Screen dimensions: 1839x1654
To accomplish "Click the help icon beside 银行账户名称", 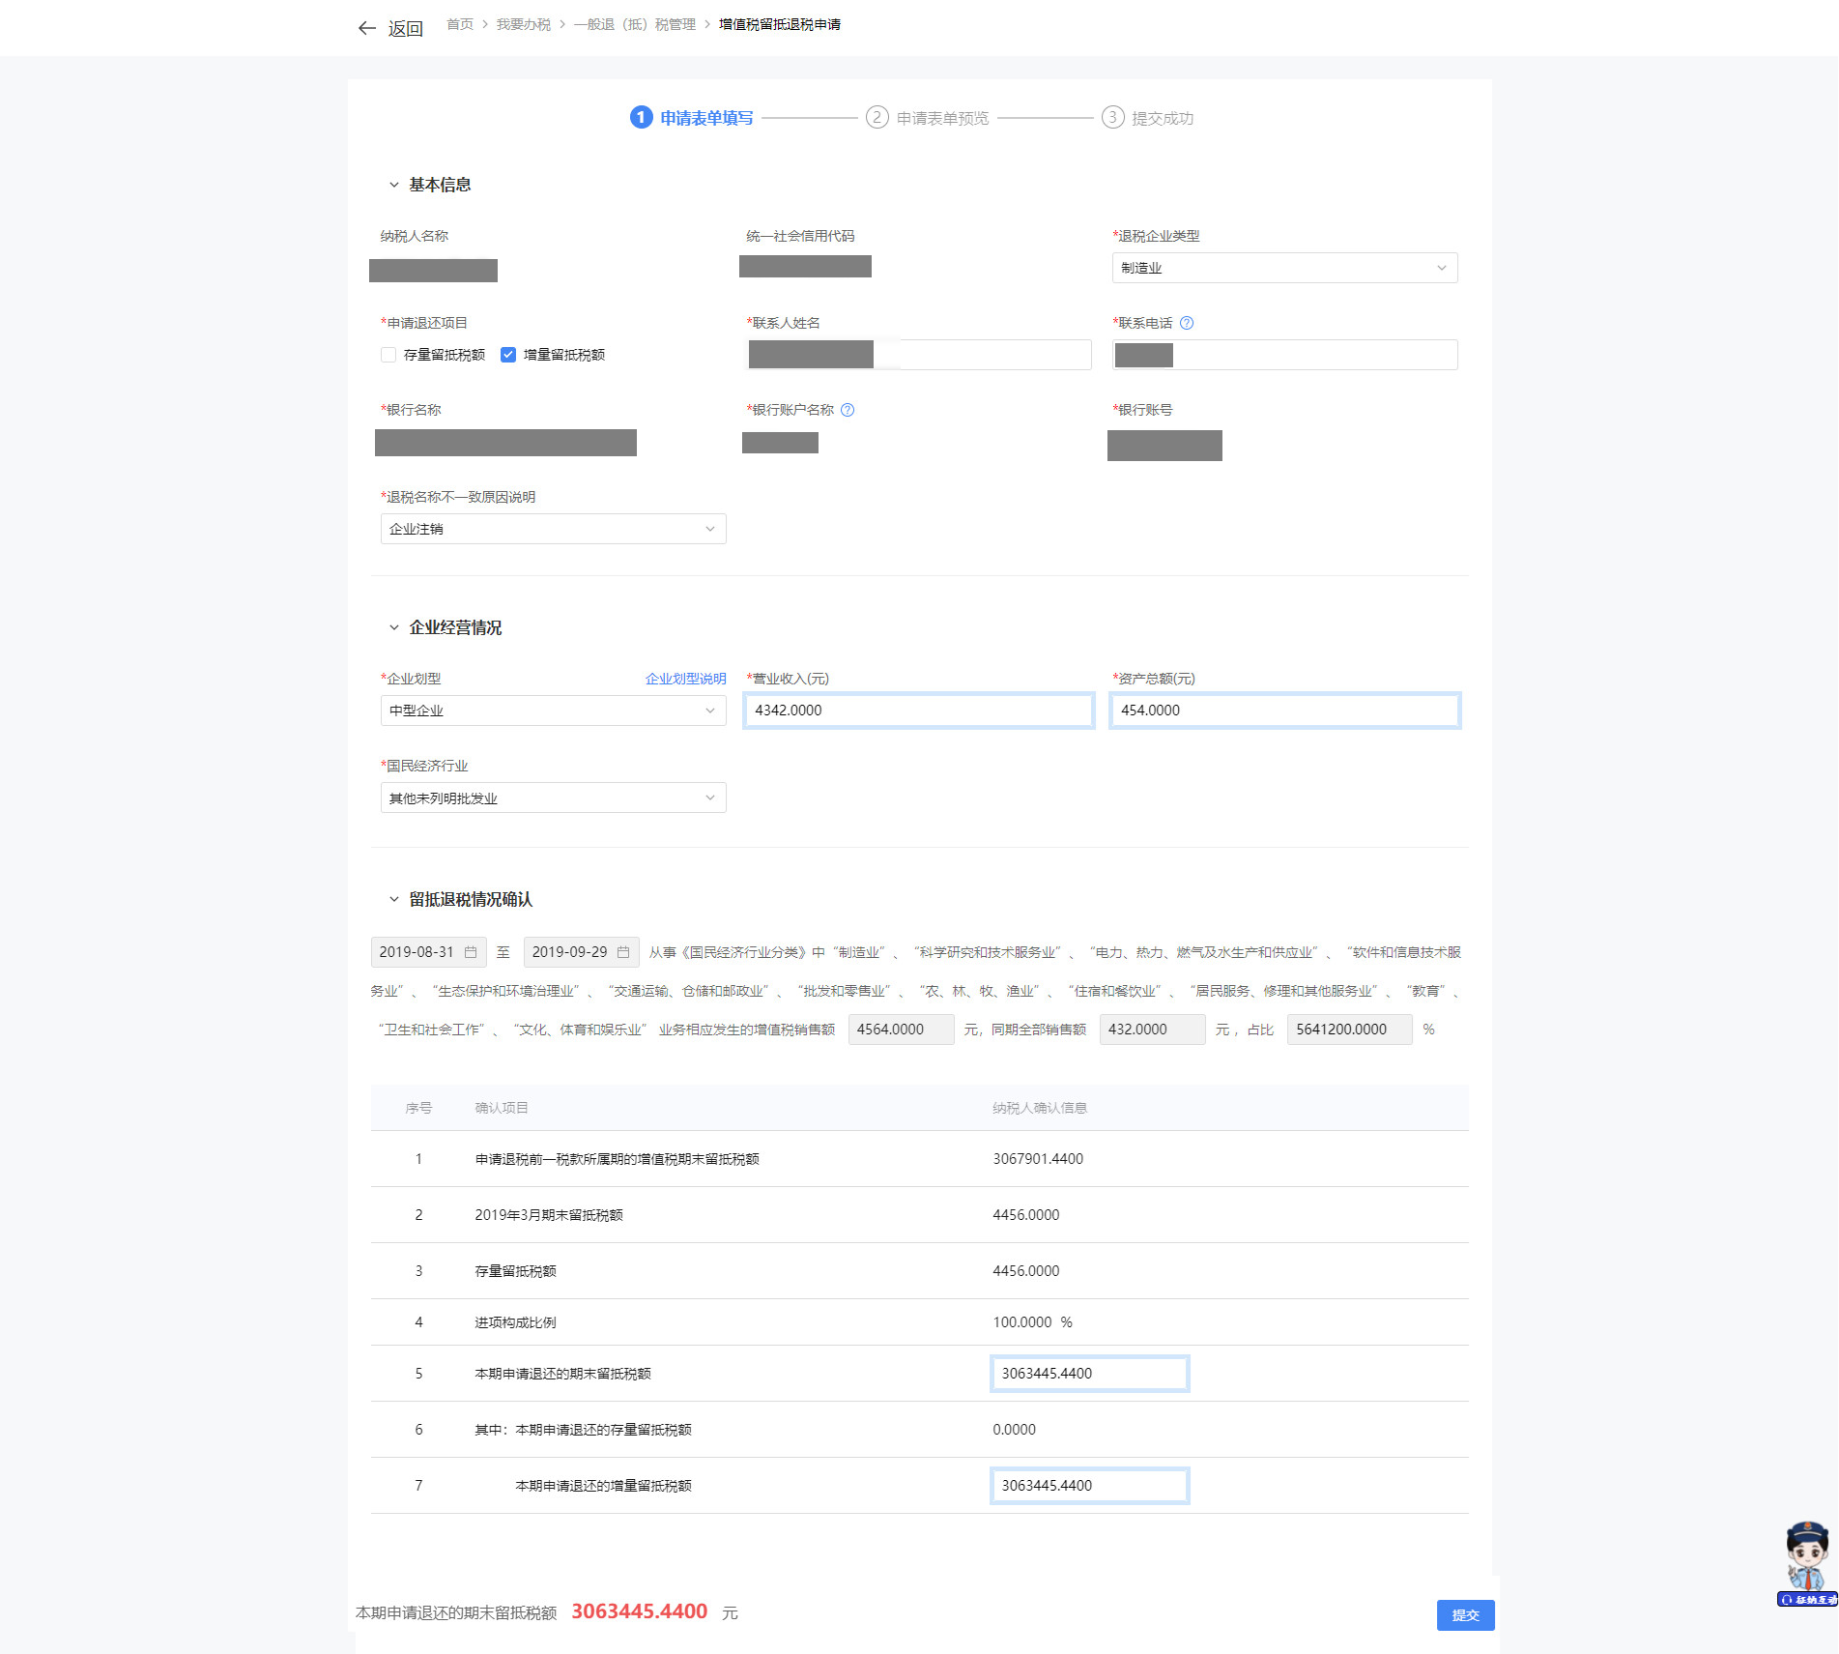I will [x=848, y=410].
